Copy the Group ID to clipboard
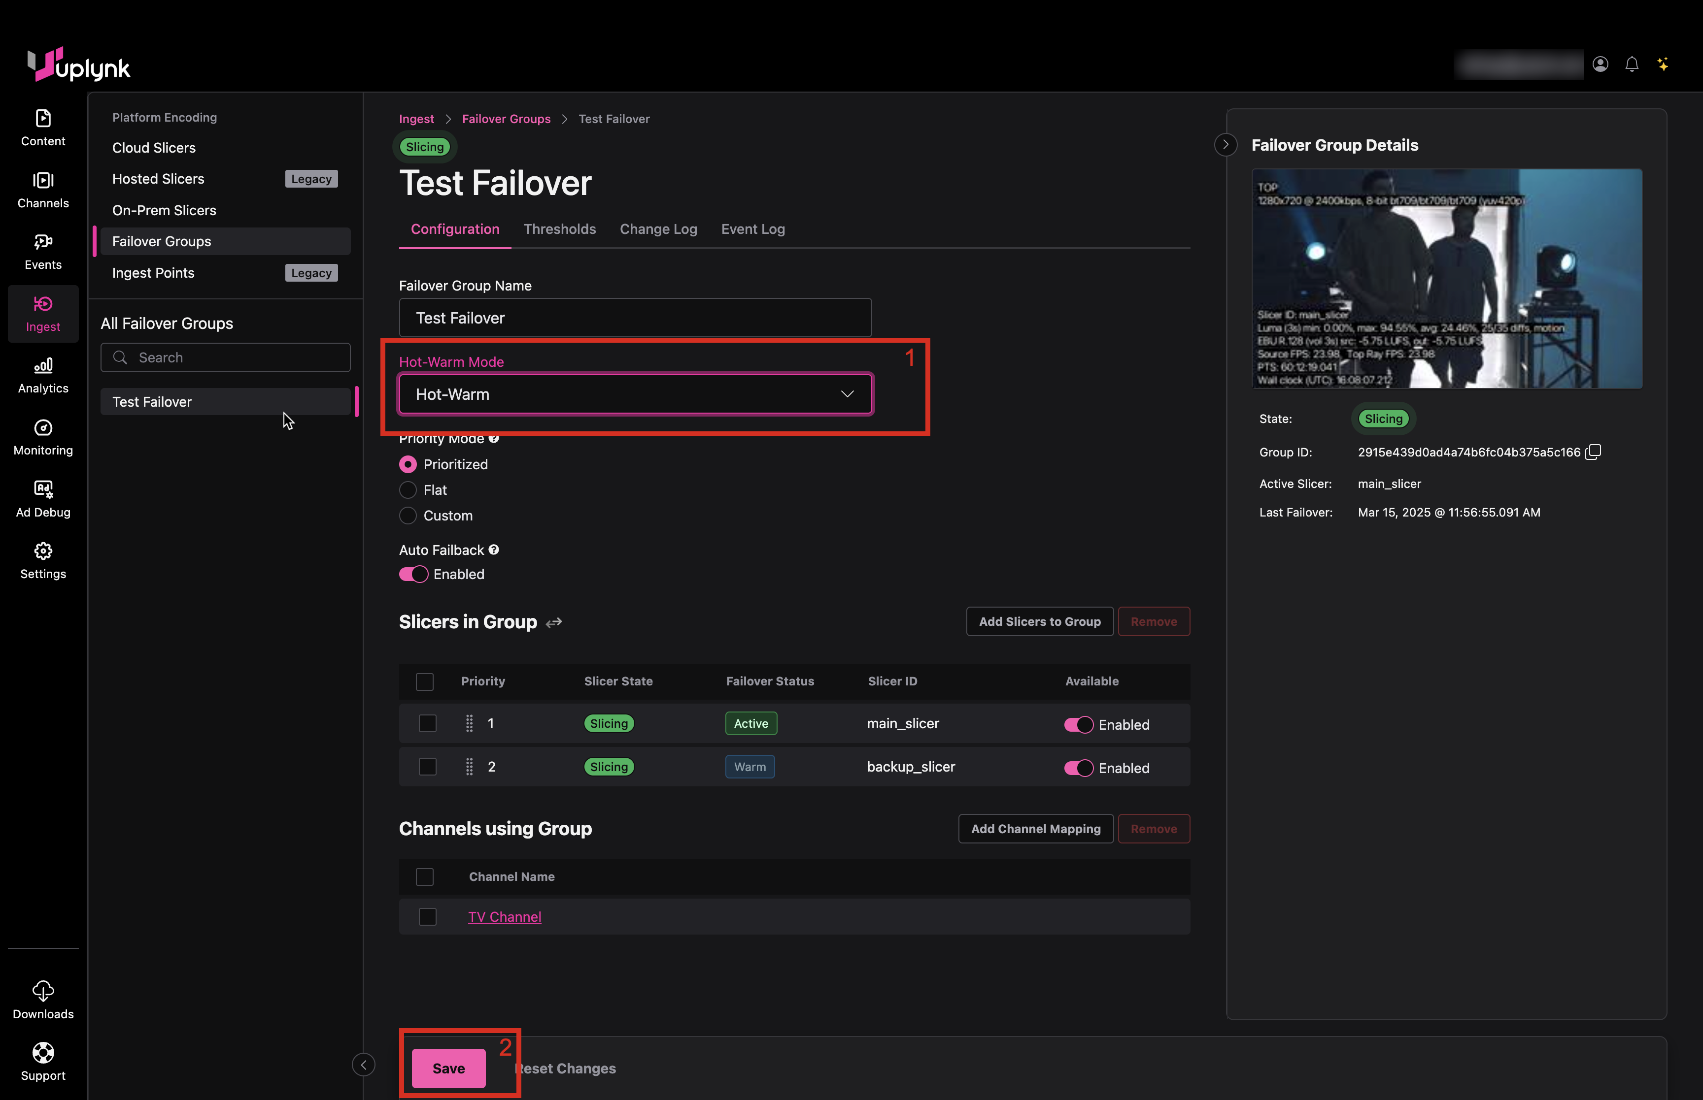 pos(1593,452)
